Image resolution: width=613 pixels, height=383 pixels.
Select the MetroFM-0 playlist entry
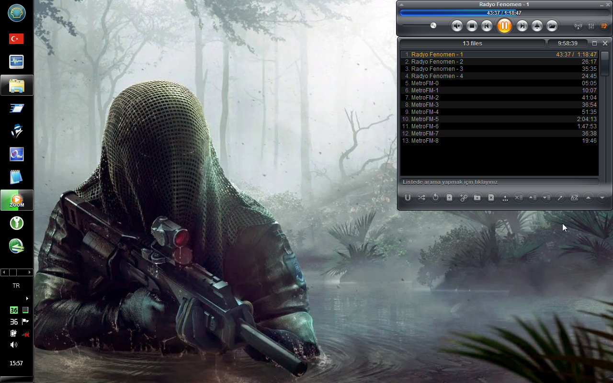tap(499, 83)
